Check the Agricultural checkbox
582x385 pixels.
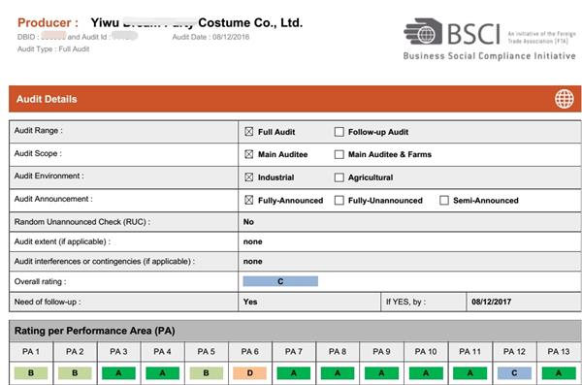pyautogui.click(x=339, y=177)
